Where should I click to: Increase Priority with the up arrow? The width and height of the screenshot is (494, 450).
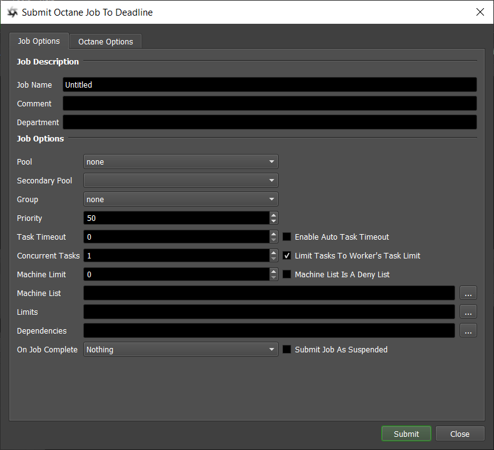click(x=274, y=215)
